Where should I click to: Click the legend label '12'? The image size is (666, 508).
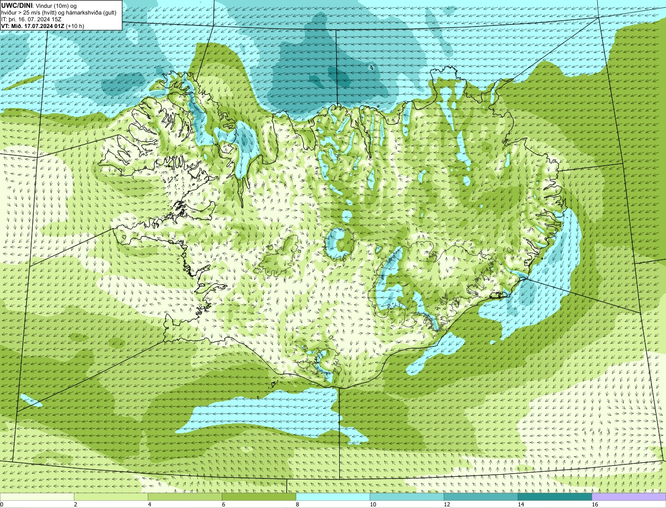pos(446,504)
